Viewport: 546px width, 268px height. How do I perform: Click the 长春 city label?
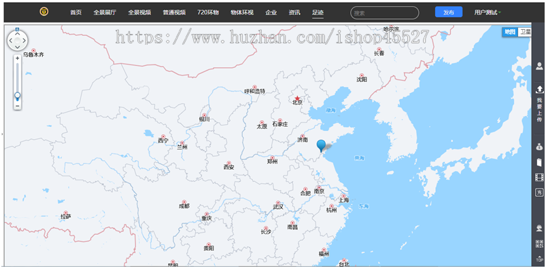(x=379, y=54)
